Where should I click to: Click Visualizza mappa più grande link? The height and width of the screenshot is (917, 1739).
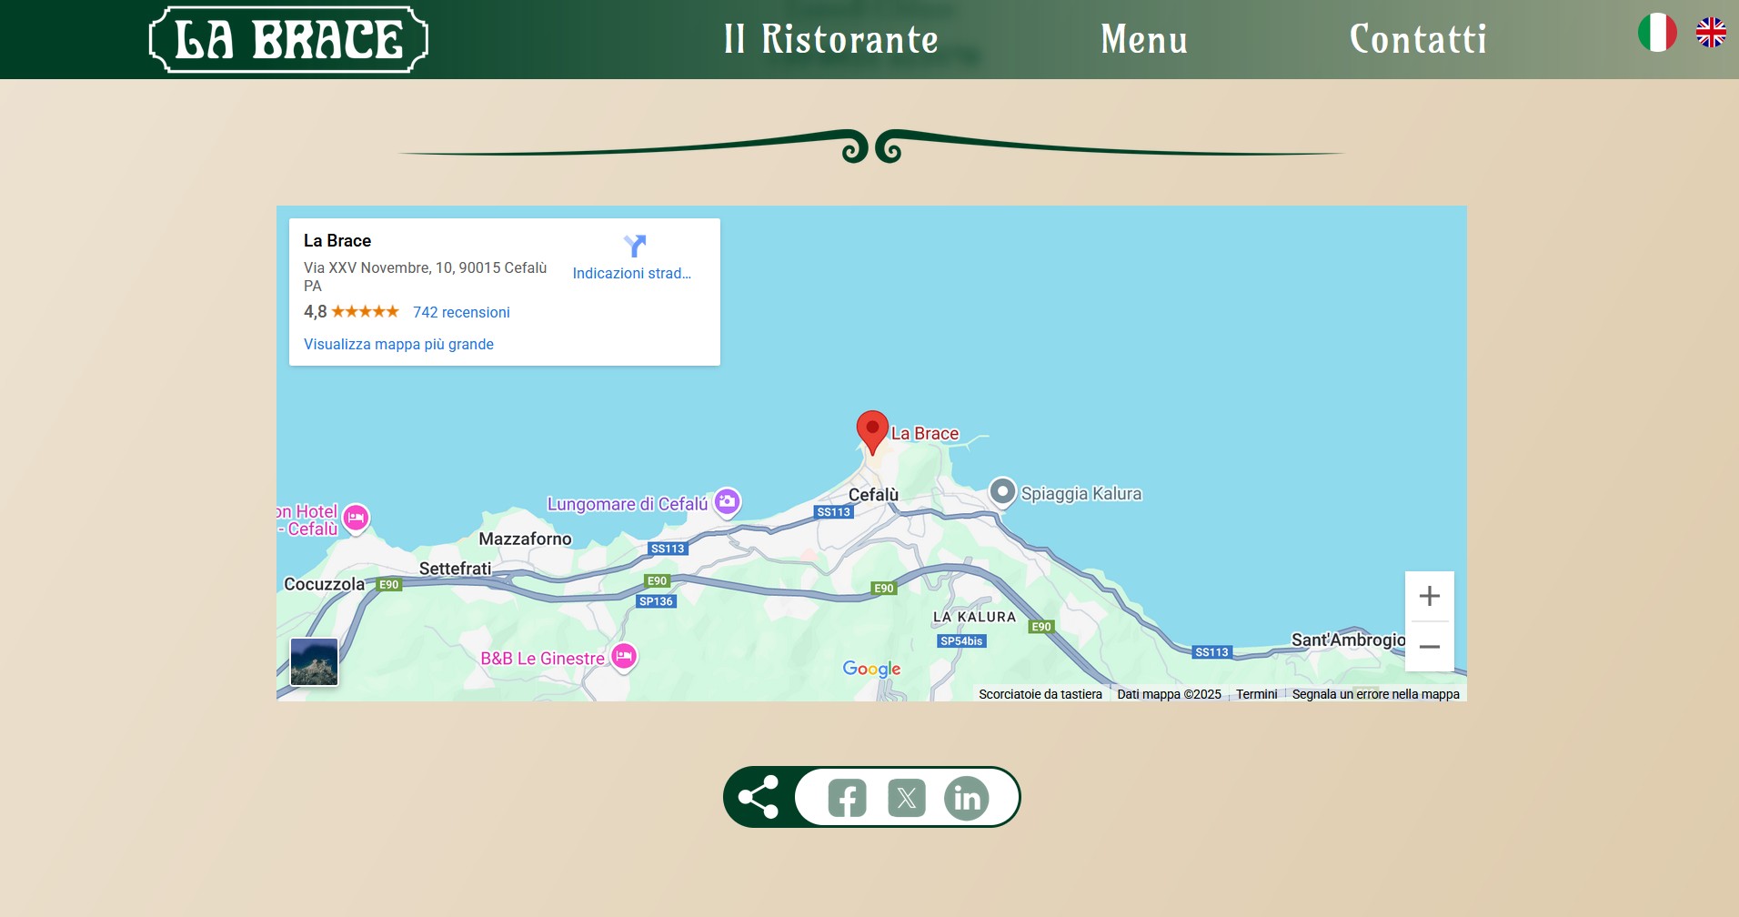[398, 344]
